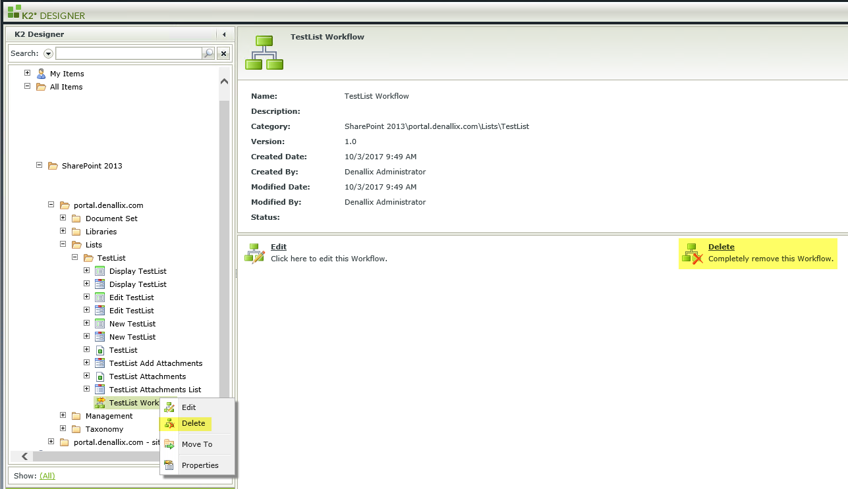The width and height of the screenshot is (848, 489).
Task: Click the Delete link in the details pane
Action: [721, 247]
